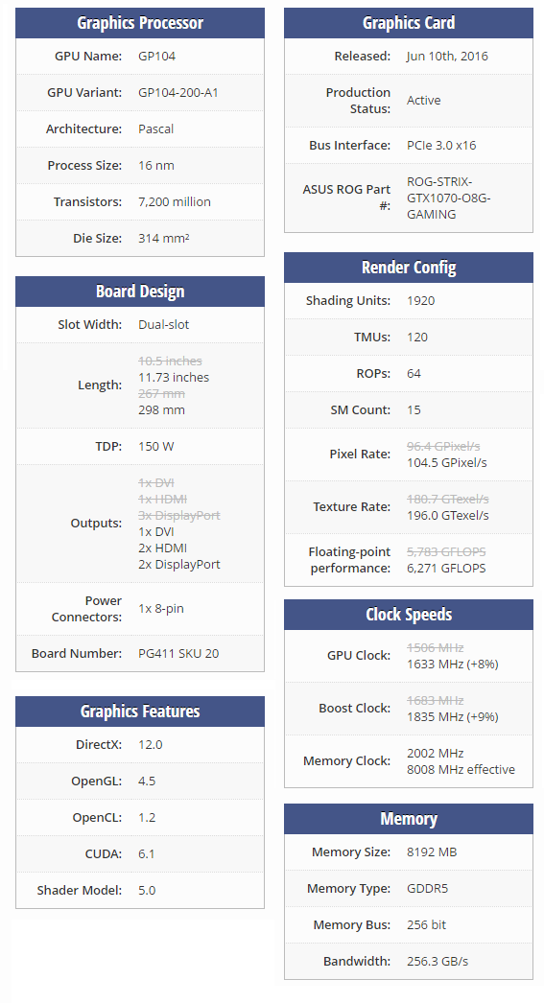Select the GP104 GPU name value
The width and height of the screenshot is (544, 1003).
(x=156, y=57)
